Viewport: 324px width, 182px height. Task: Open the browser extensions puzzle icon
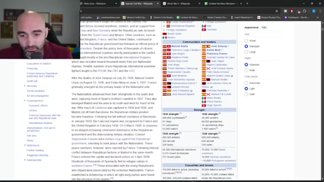pyautogui.click(x=305, y=11)
